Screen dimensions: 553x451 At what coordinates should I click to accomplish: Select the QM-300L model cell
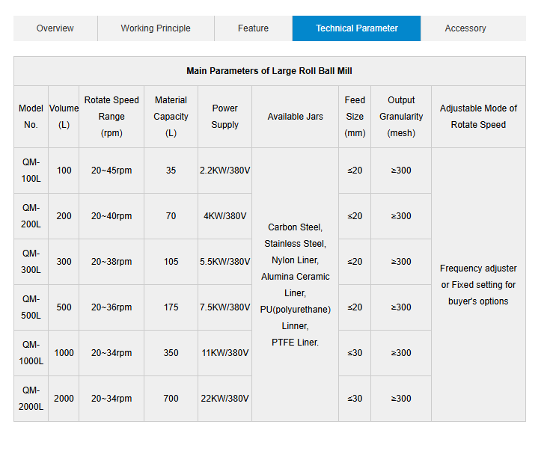(x=31, y=262)
